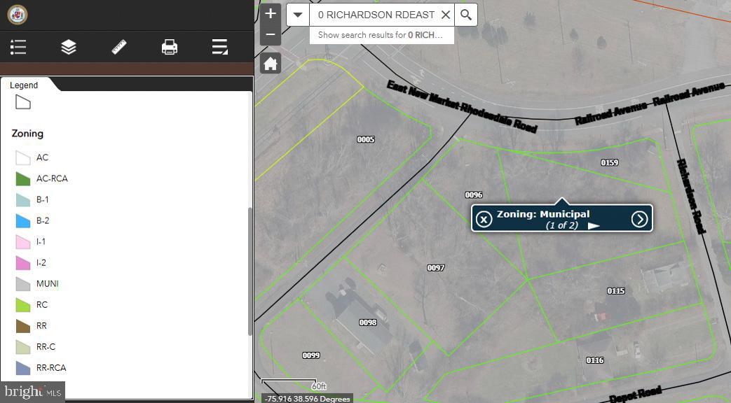Viewport: 731px width, 403px height.
Task: Zoom in with the plus button
Action: pos(271,14)
